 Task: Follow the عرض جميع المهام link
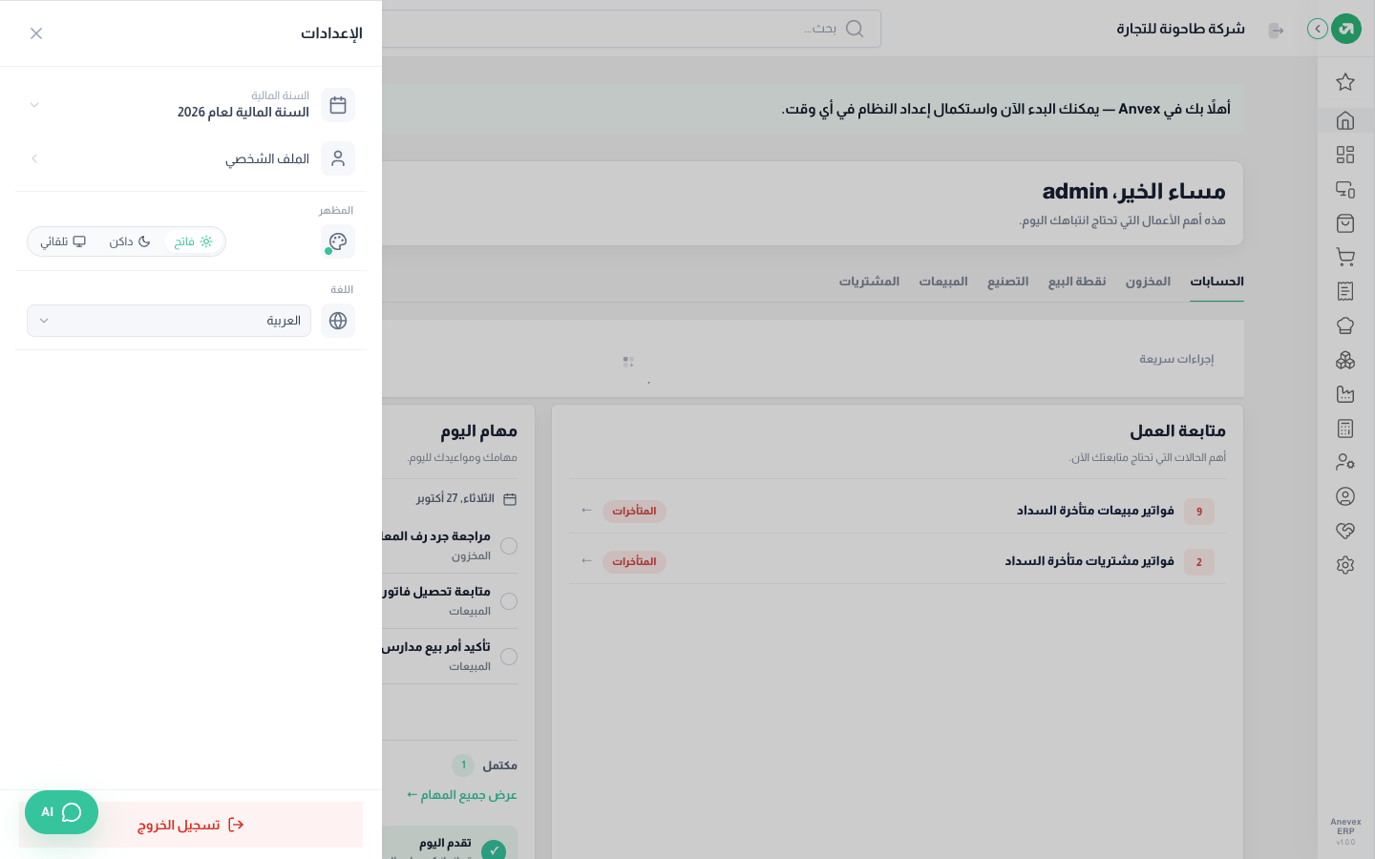click(462, 795)
